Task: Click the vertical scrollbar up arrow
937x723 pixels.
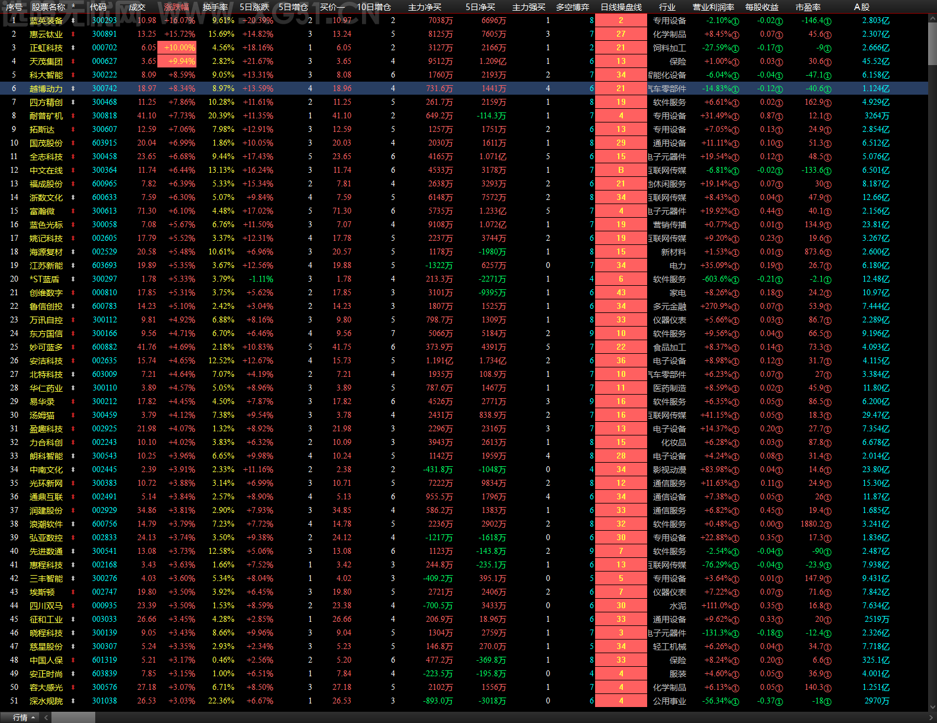Action: pyautogui.click(x=932, y=19)
